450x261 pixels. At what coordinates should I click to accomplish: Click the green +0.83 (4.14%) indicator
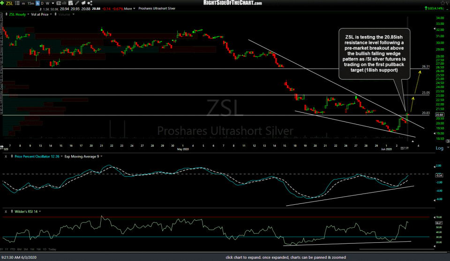(x=434, y=8)
